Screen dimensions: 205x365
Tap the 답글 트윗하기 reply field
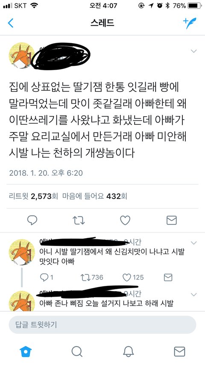coord(102,324)
